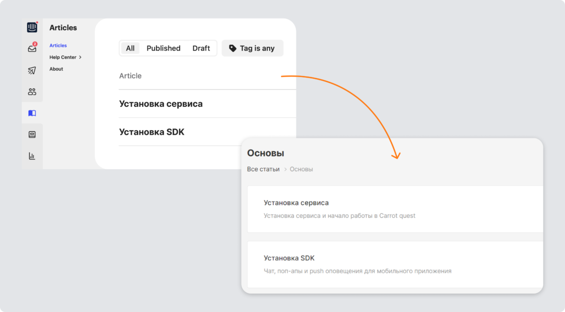Open the Operator messenger icon in sidebar
The height and width of the screenshot is (312, 565).
(x=32, y=135)
